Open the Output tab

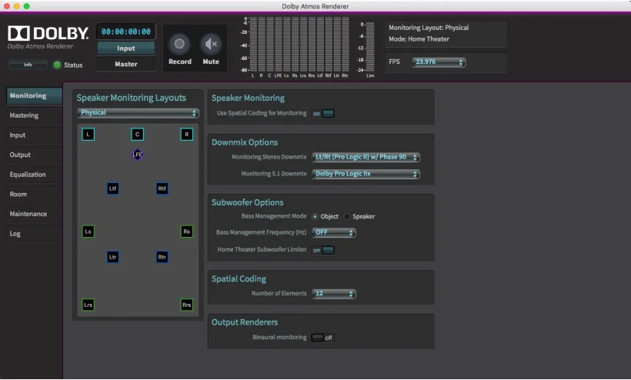(34, 155)
